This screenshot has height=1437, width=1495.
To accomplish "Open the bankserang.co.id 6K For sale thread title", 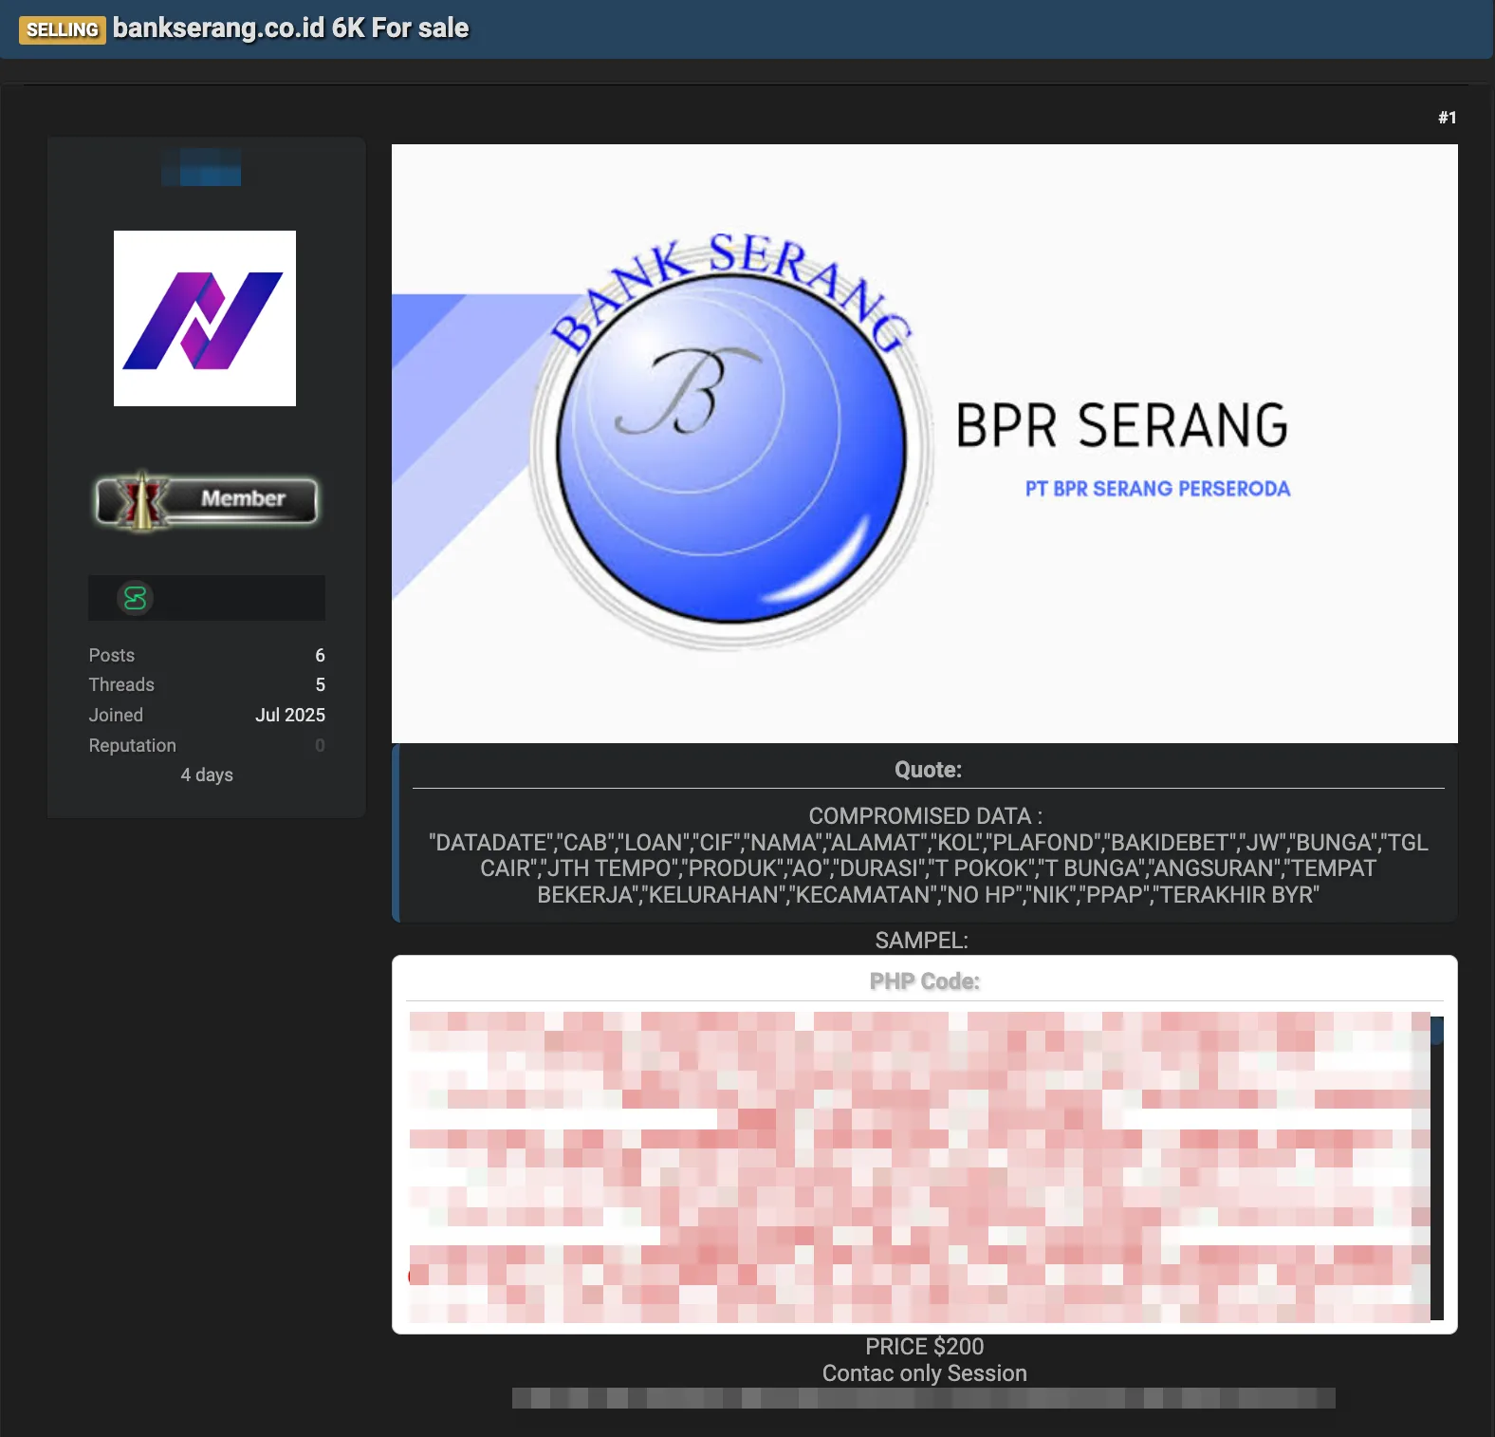I will click(290, 28).
